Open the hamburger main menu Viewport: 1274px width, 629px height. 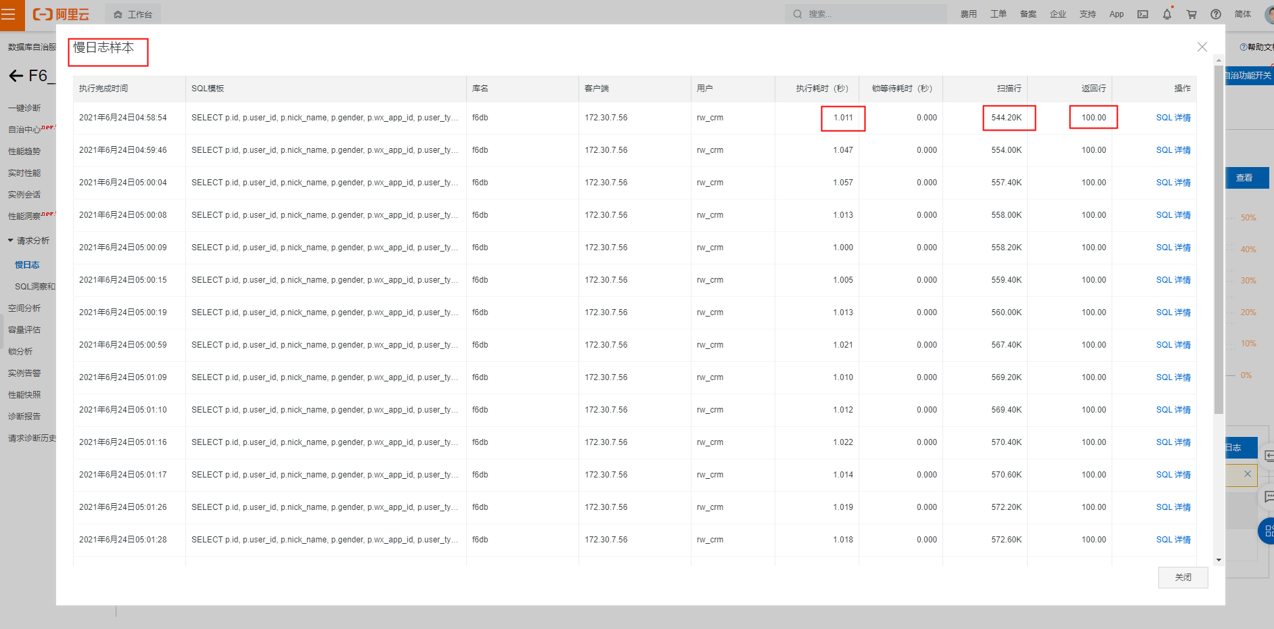[9, 14]
